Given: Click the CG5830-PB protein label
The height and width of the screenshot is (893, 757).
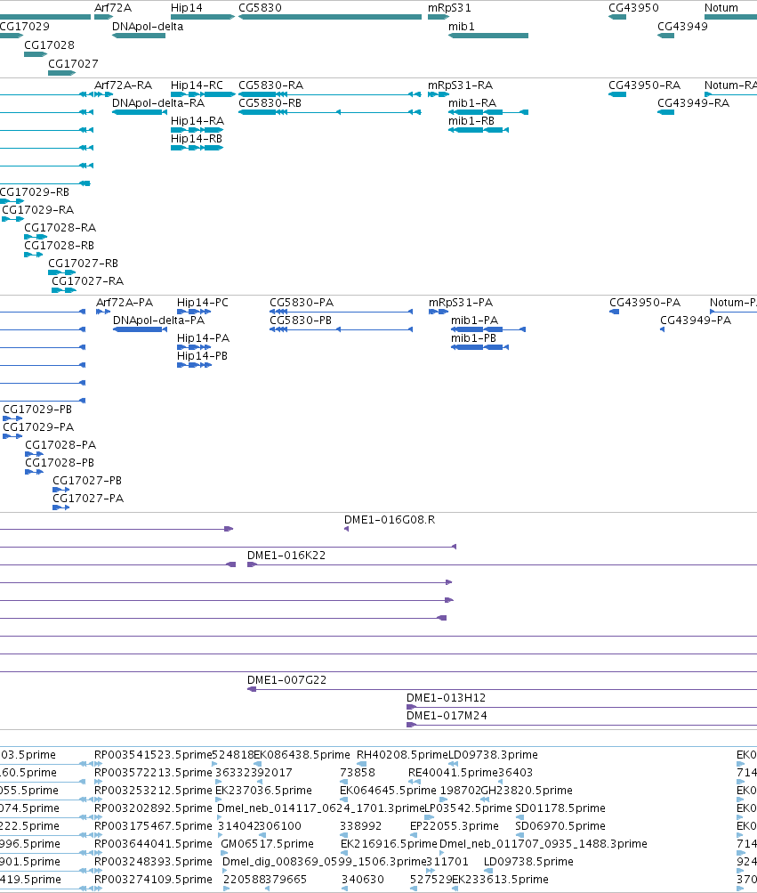Looking at the screenshot, I should (301, 321).
